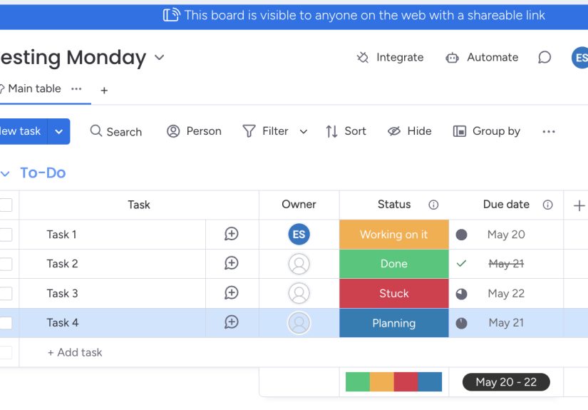Open Task 4 conversation update icon
Screen dimensions: 588x410
pos(232,322)
